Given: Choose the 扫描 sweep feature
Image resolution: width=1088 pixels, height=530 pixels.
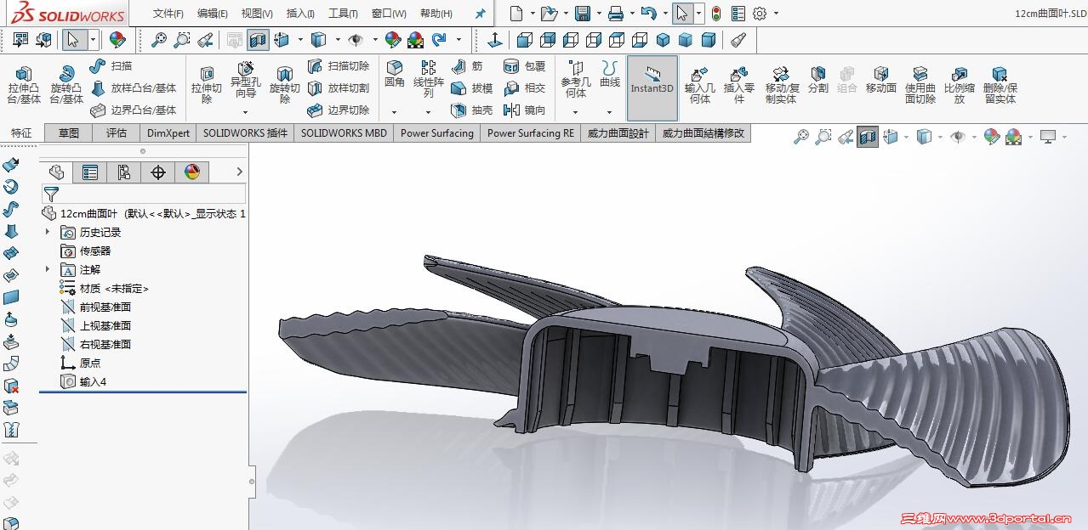Looking at the screenshot, I should click(111, 66).
